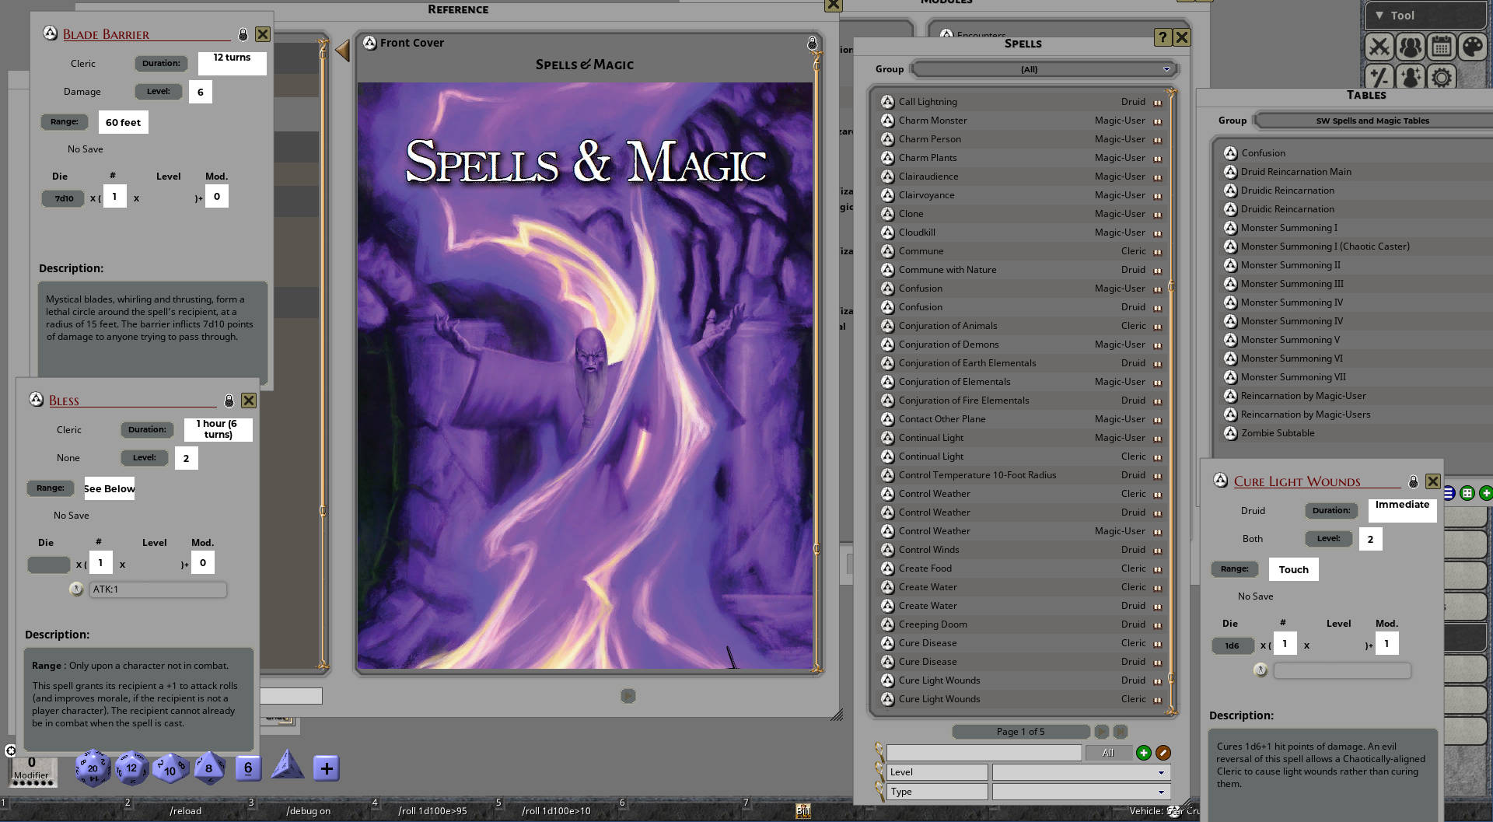This screenshot has width=1493, height=822.
Task: Open the plus/minus Modifiers tool
Action: coord(1379,77)
